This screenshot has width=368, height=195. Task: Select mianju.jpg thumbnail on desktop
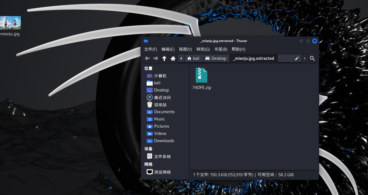tap(10, 23)
